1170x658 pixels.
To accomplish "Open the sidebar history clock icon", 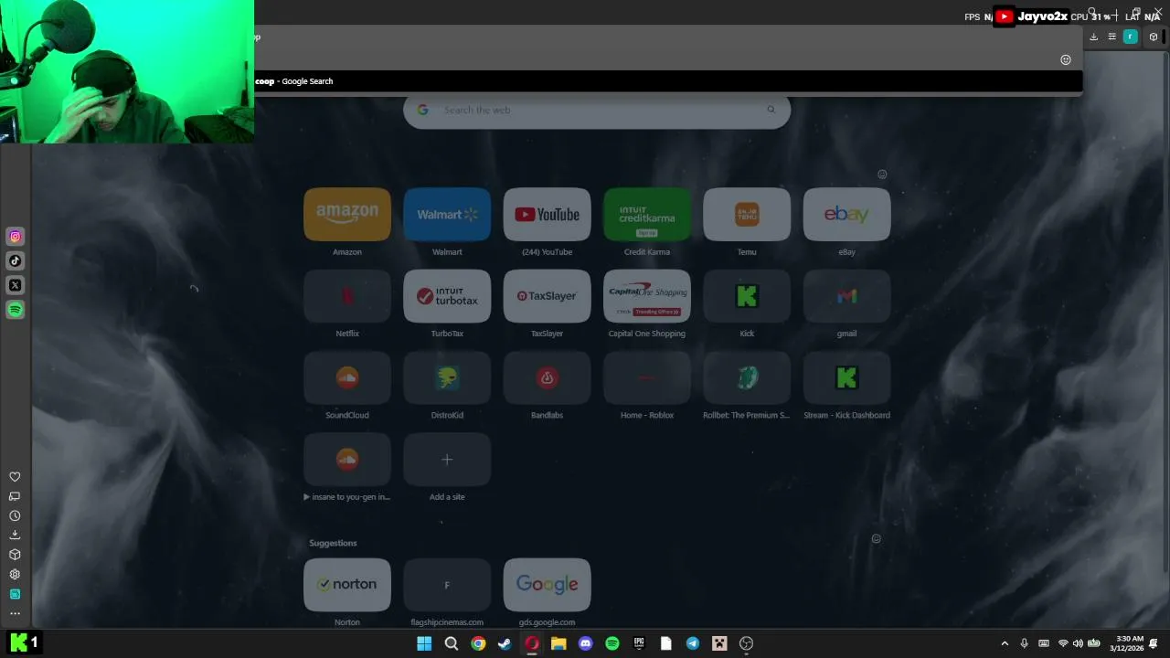I will (15, 515).
